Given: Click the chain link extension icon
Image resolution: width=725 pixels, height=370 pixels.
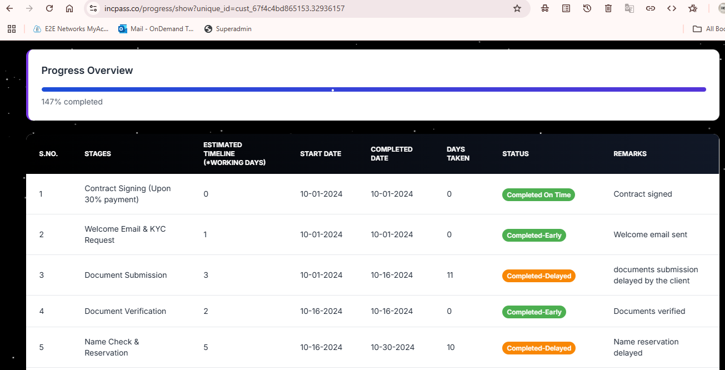Looking at the screenshot, I should [x=651, y=8].
